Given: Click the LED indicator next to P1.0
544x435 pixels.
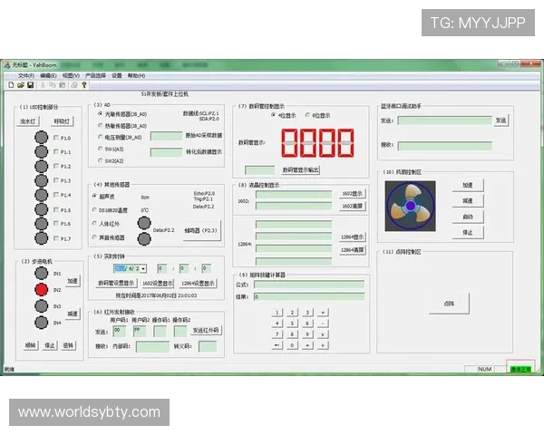Looking at the screenshot, I should tap(41, 138).
